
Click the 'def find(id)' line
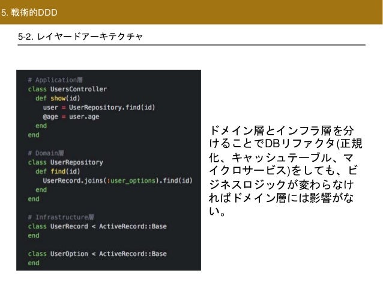click(58, 171)
